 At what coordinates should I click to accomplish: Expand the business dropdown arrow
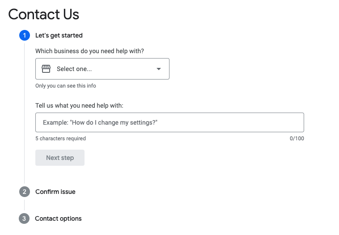click(158, 69)
